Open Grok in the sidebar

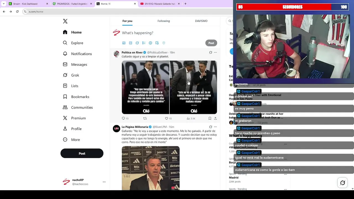tap(71, 75)
